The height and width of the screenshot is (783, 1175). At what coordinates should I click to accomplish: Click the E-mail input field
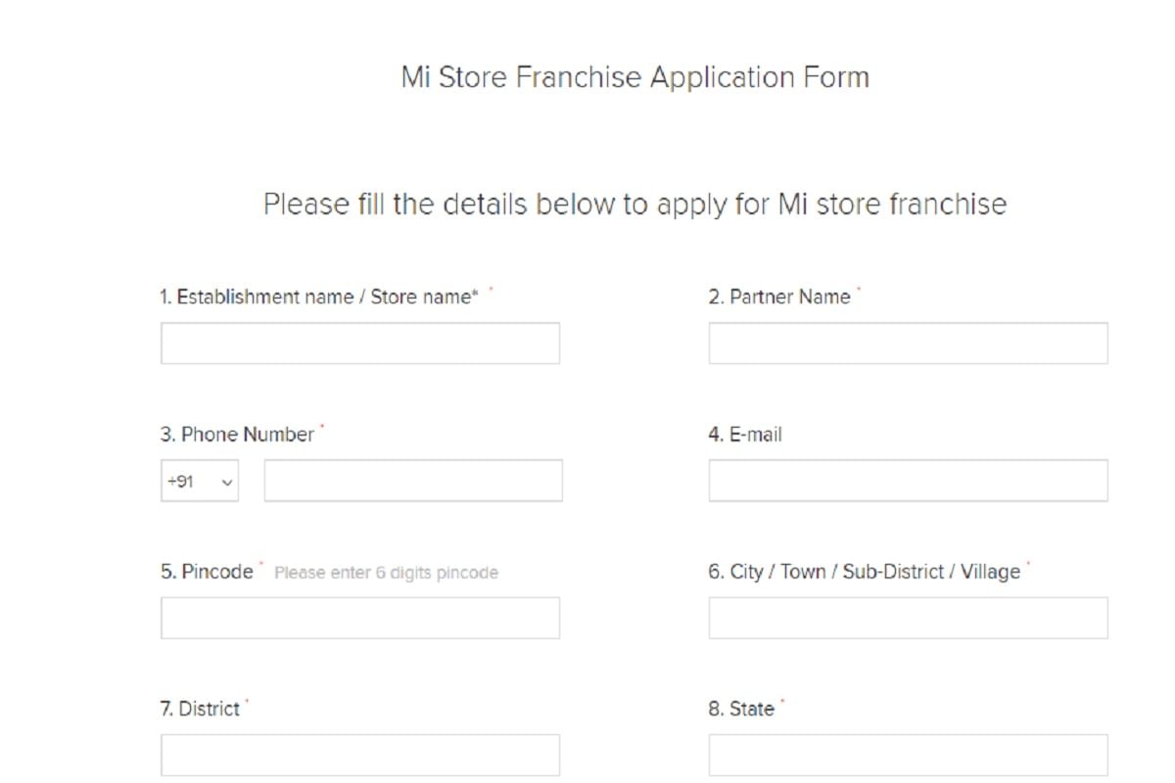click(x=907, y=480)
